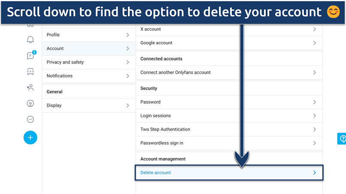346x194 pixels.
Task: Open the profile circle icon
Action: 30,104
